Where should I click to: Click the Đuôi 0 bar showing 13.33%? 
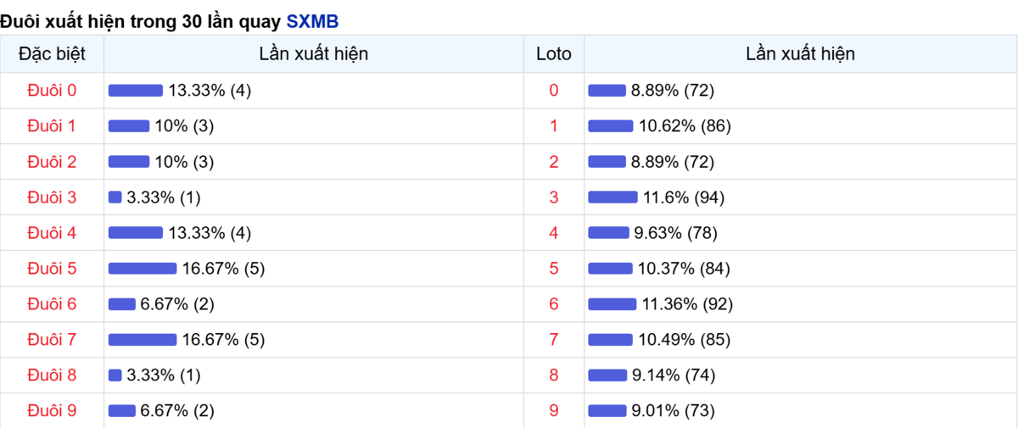tap(136, 91)
